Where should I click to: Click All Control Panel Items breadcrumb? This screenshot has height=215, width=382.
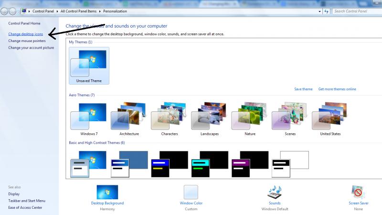coord(80,11)
